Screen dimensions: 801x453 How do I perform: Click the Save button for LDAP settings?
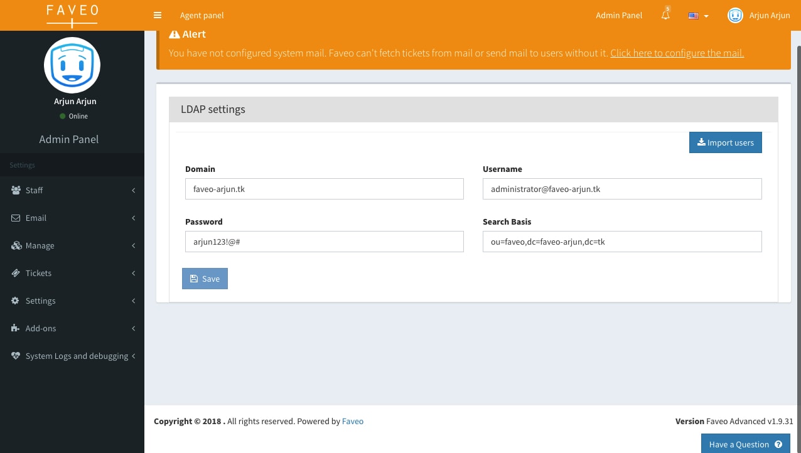pos(205,278)
